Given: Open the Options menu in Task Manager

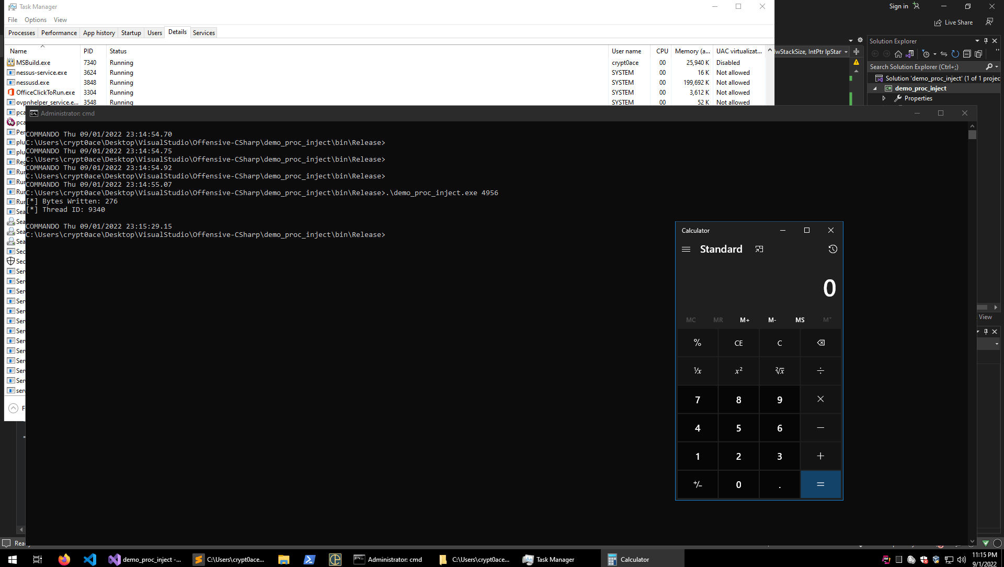Looking at the screenshot, I should point(36,19).
